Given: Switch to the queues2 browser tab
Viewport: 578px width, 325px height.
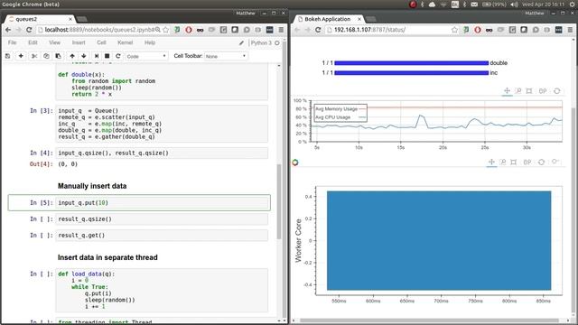Looking at the screenshot, I should (40, 19).
